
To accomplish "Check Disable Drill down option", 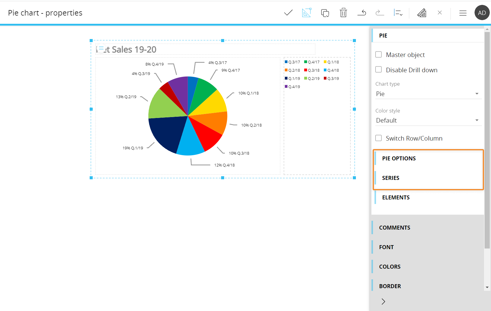I will [x=378, y=70].
